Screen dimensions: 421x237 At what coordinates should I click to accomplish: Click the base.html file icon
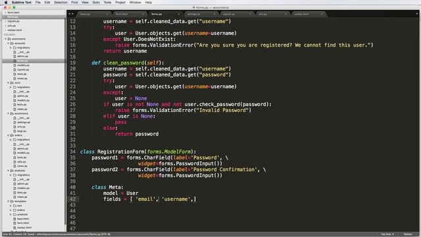click(x=14, y=219)
